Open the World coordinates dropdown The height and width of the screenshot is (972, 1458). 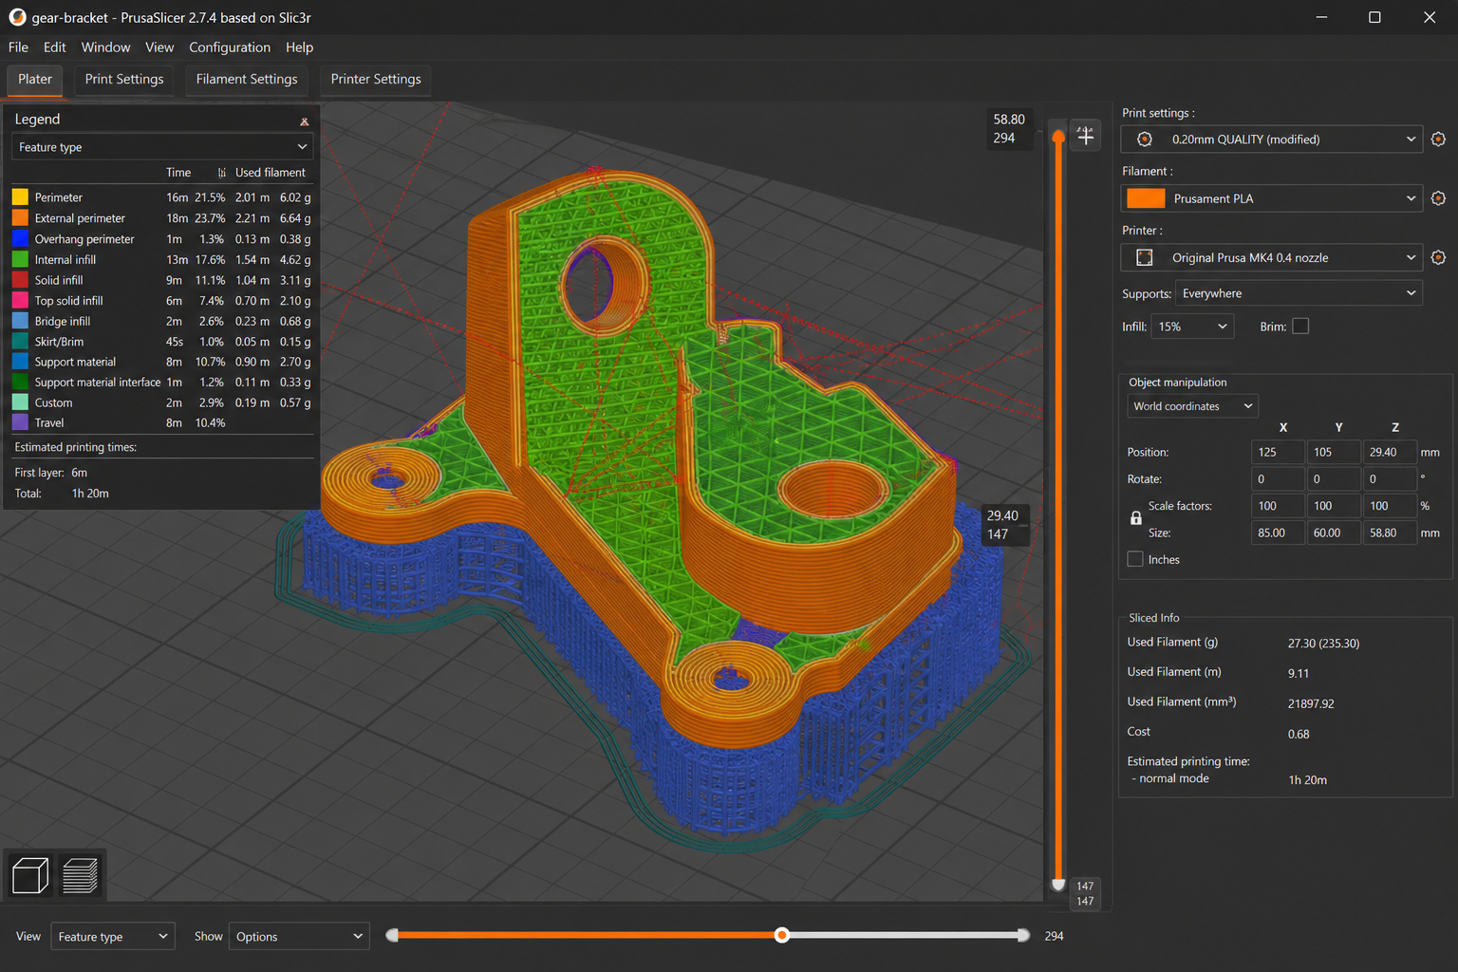pos(1192,406)
